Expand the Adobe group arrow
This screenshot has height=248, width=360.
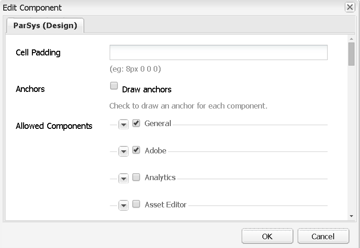[x=123, y=151]
